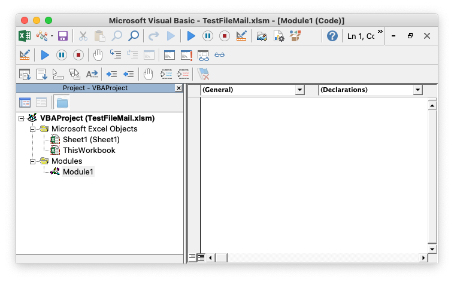Click List Properties/Methods icon in Edit toolbar
The height and width of the screenshot is (282, 454).
pos(25,74)
